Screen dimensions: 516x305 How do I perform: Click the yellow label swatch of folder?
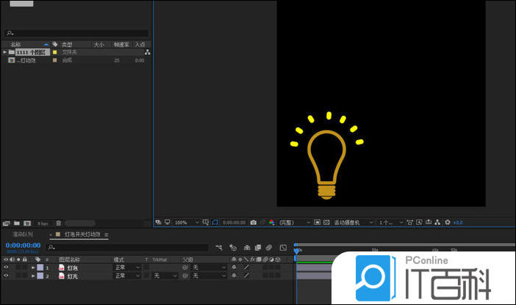(x=54, y=53)
